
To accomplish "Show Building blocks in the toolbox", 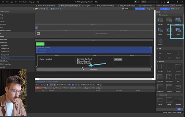I will tap(175, 9).
